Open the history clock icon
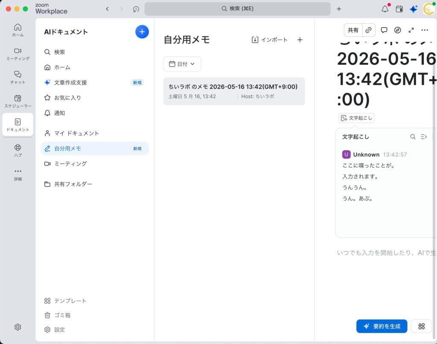This screenshot has width=437, height=344. [136, 9]
